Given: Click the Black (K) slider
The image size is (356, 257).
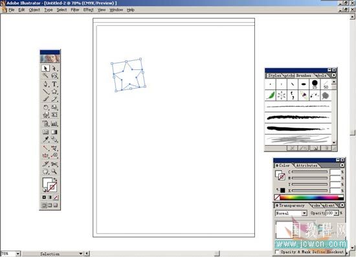Looking at the screenshot, I should click(309, 190).
